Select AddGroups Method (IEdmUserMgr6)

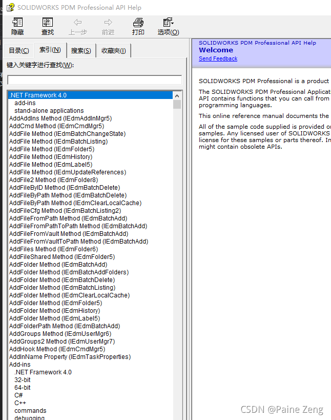(x=60, y=334)
